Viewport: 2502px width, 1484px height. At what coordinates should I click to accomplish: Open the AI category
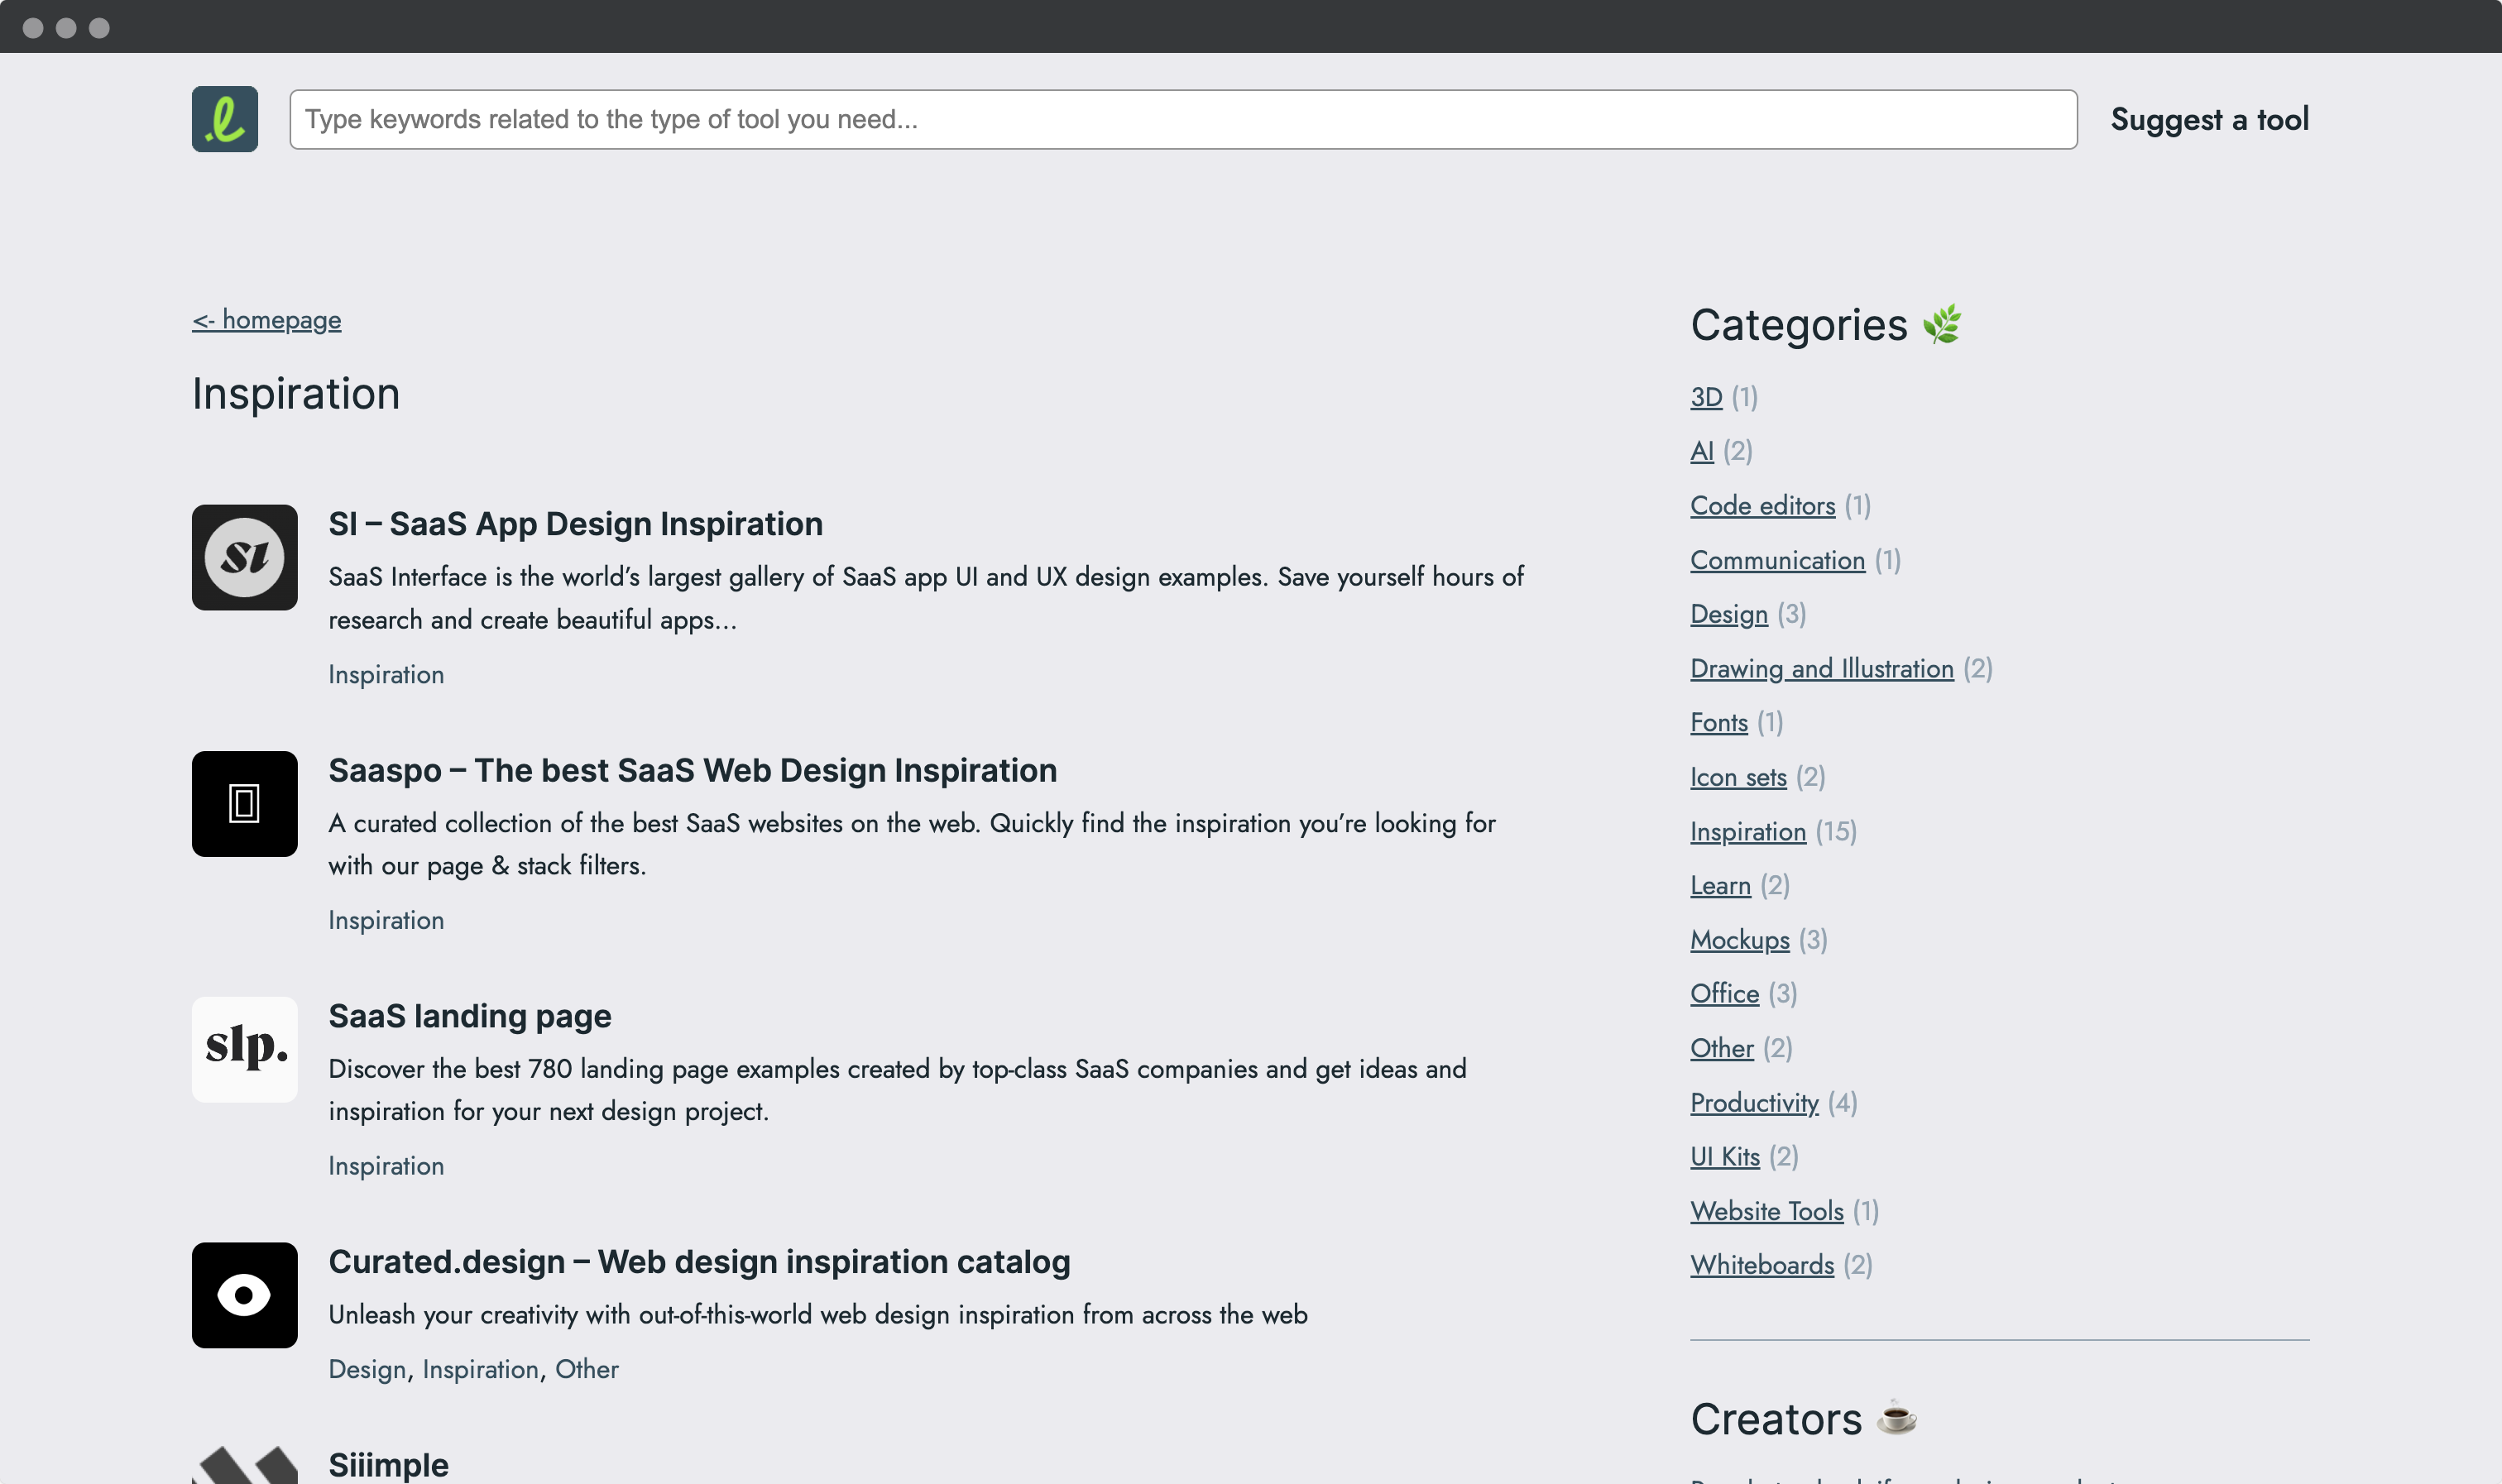click(1702, 451)
